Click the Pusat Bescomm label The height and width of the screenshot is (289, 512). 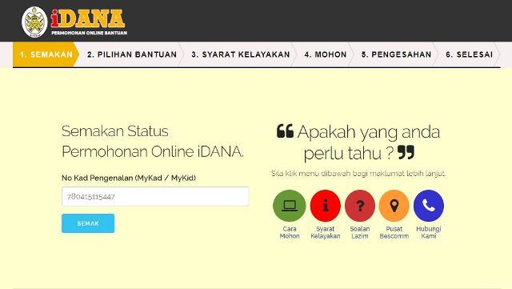394,232
